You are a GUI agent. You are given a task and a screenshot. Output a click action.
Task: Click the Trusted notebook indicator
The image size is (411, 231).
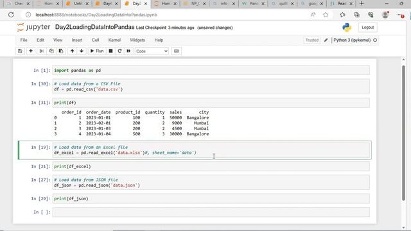point(312,40)
